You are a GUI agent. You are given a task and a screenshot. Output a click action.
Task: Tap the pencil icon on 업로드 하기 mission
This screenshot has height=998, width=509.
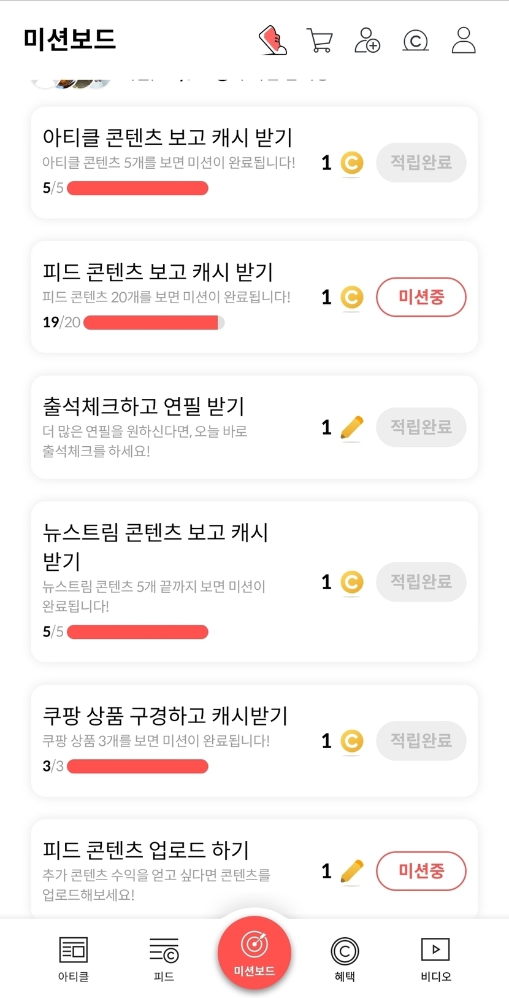click(351, 871)
